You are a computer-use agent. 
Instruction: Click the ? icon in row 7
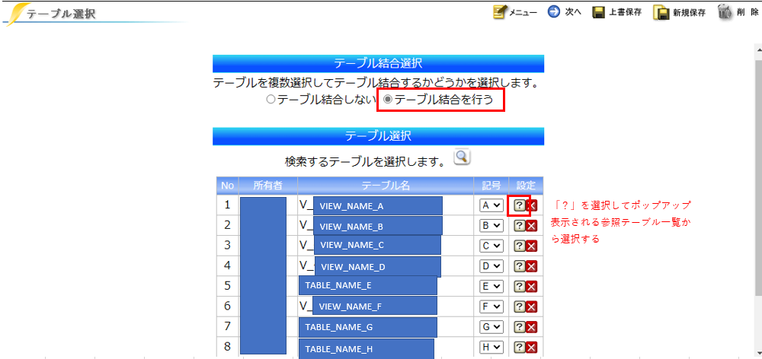pyautogui.click(x=519, y=328)
